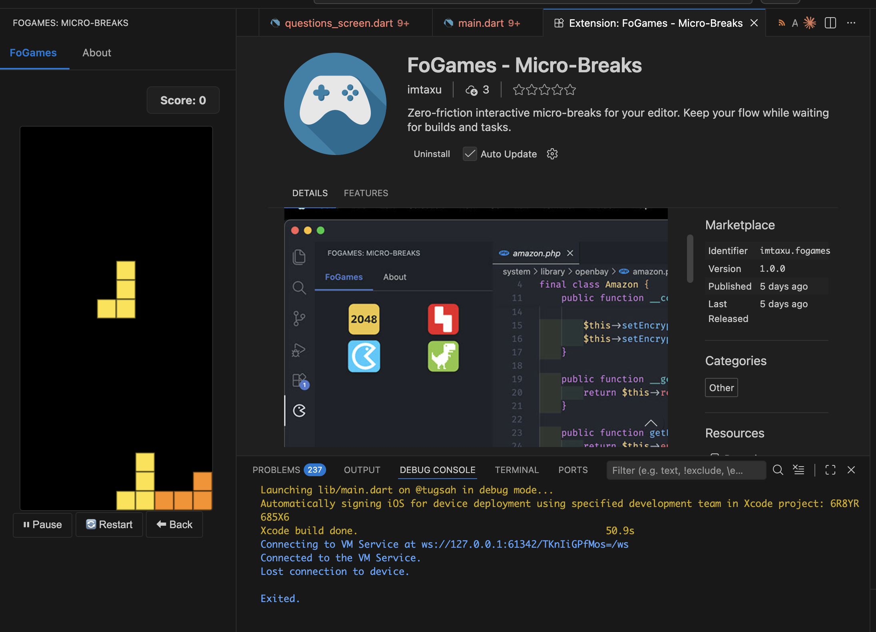Toggle the Auto Update checkbox

pyautogui.click(x=470, y=154)
